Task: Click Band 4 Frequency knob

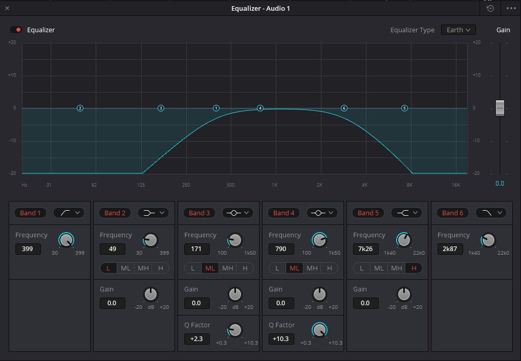Action: click(x=319, y=240)
